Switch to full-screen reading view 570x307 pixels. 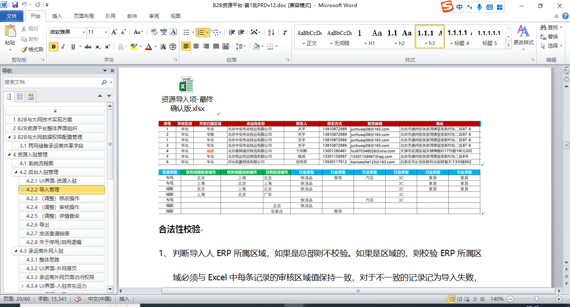click(x=459, y=299)
